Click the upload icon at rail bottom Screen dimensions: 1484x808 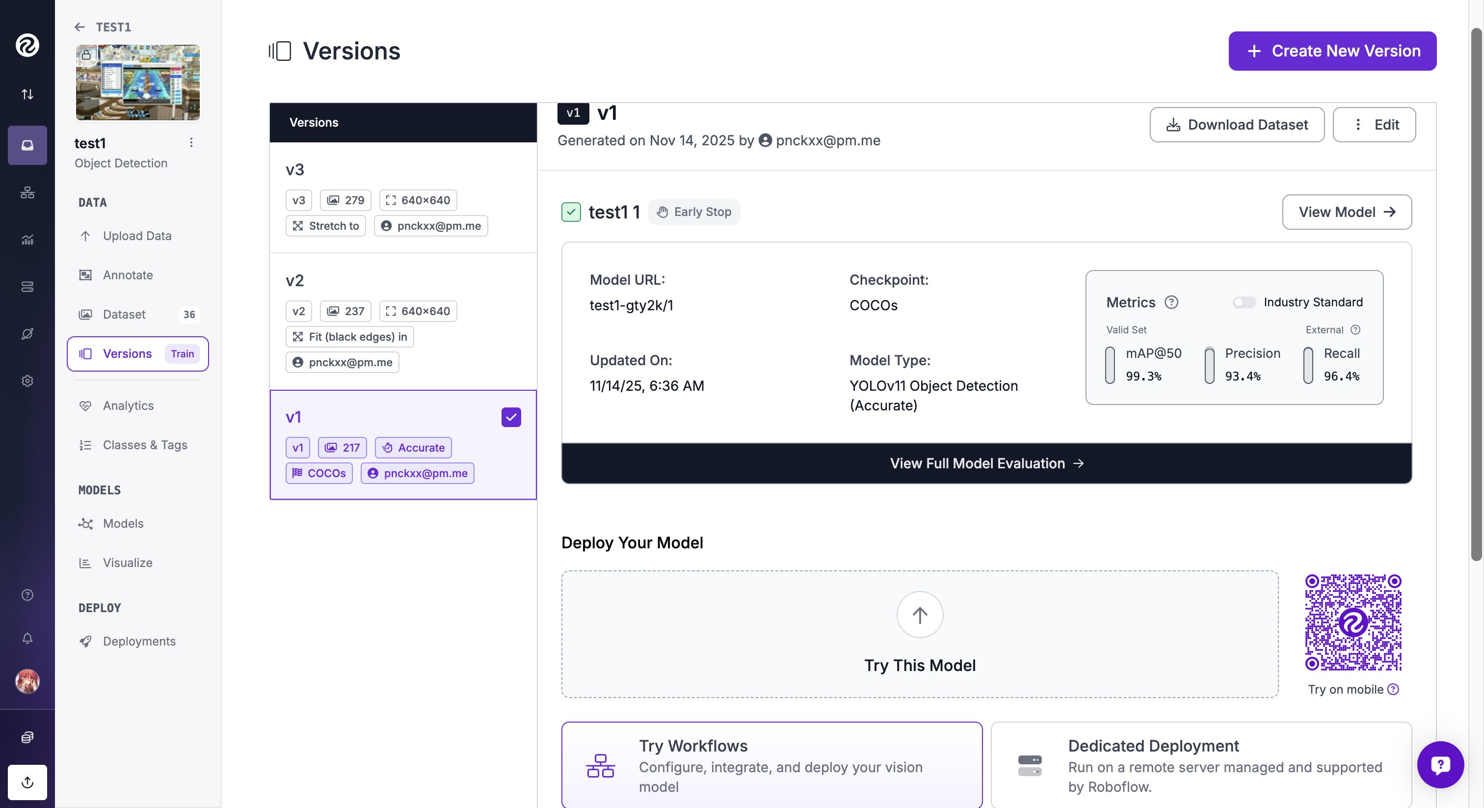27,782
